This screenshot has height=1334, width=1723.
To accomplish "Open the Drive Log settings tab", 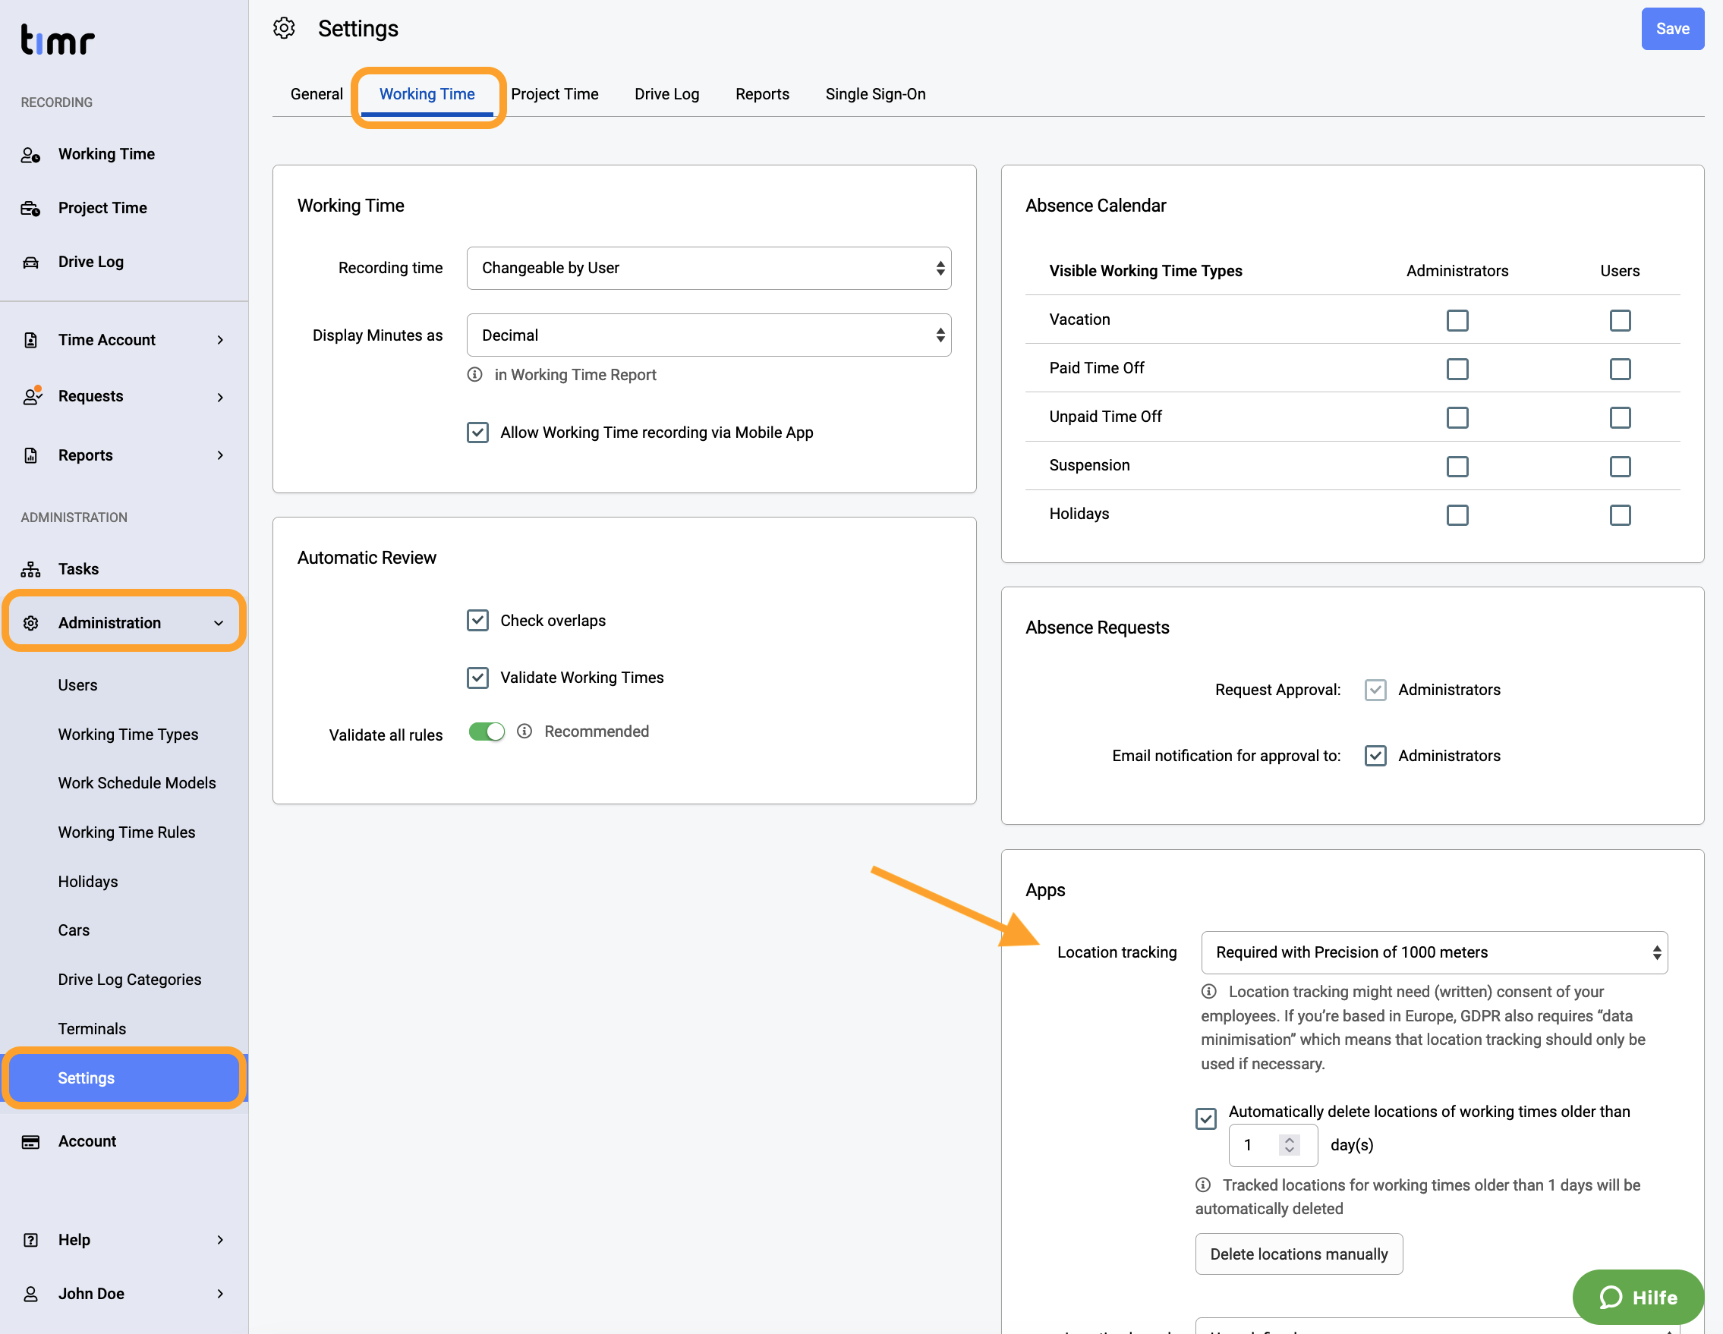I will [666, 94].
